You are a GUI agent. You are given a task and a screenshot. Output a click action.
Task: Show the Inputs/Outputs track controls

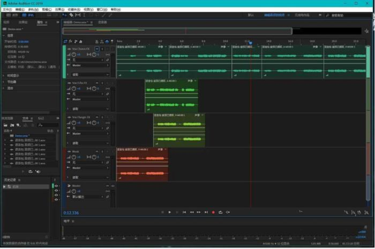[65, 41]
